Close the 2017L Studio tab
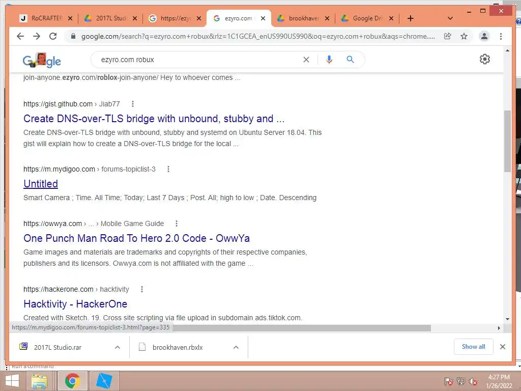Viewport: 521px width, 391px height. pos(134,19)
